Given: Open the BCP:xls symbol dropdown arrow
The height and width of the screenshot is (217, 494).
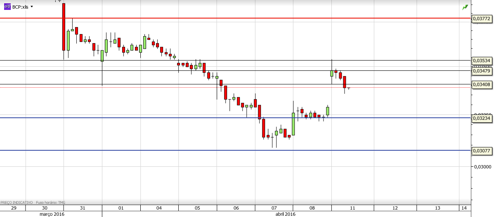Looking at the screenshot, I should pos(31,7).
